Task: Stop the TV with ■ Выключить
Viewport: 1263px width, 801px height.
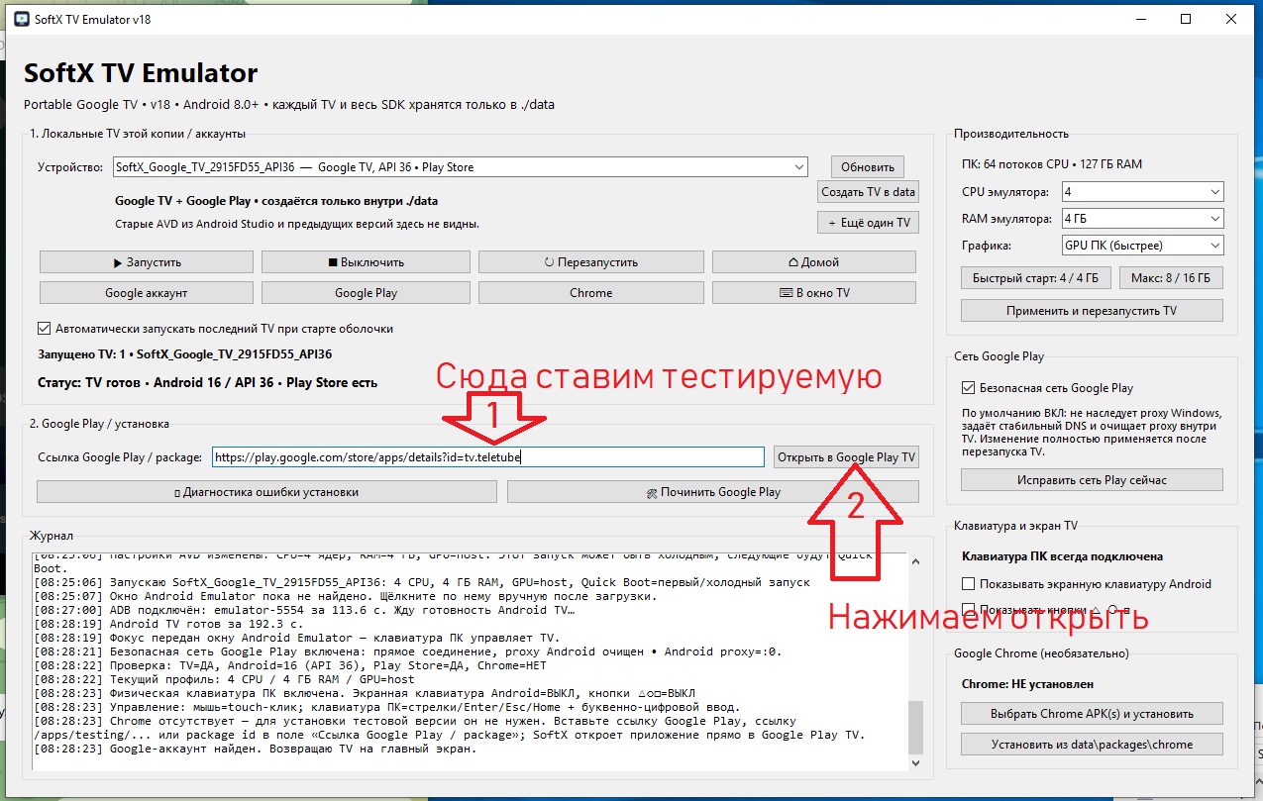Action: pos(366,262)
